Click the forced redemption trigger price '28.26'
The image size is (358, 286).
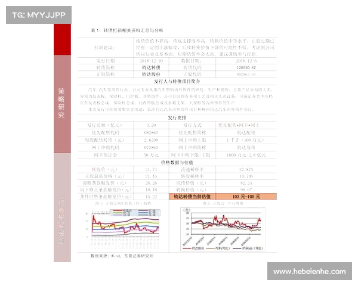pos(151,183)
